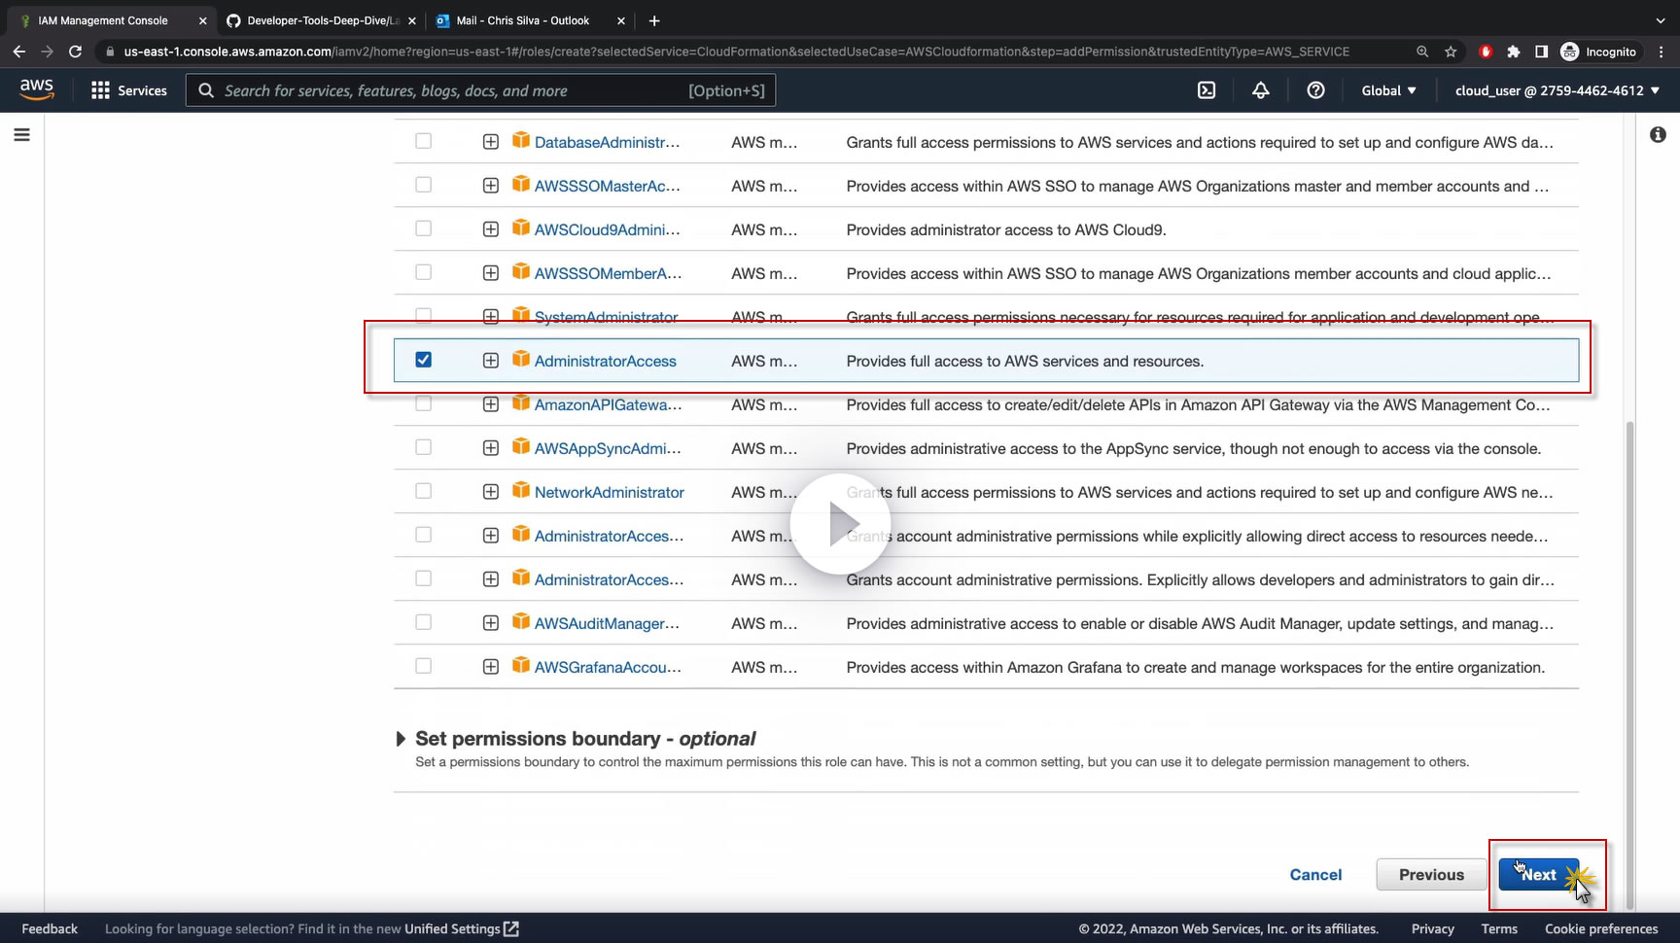The image size is (1680, 943).
Task: Focus the browser address bar URL
Action: (x=736, y=52)
